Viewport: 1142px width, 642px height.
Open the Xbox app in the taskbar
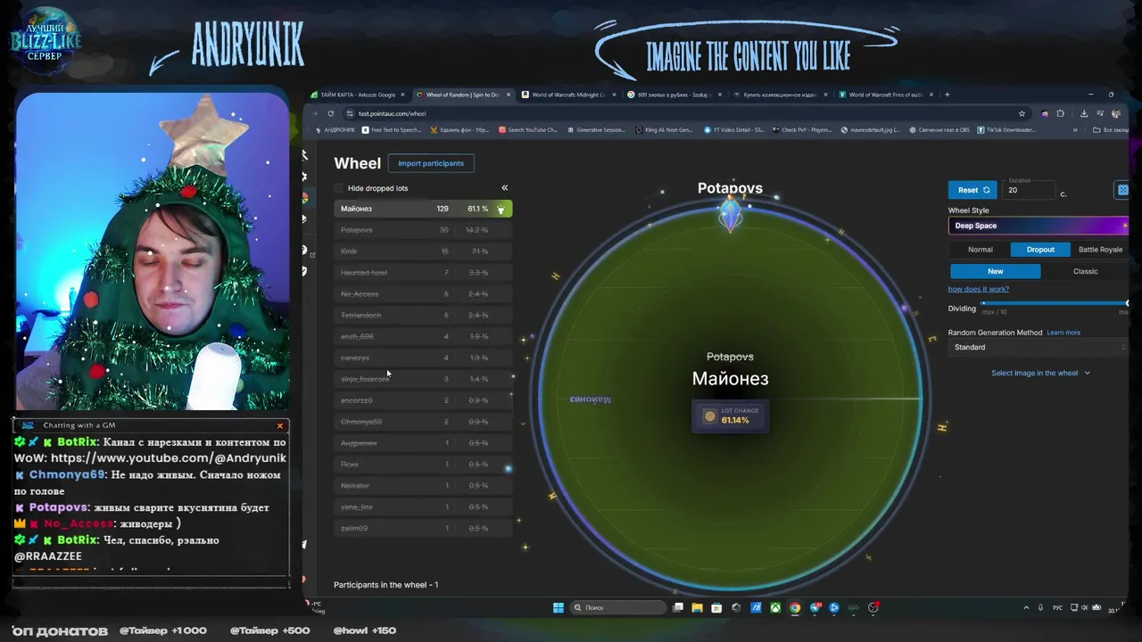click(x=775, y=608)
